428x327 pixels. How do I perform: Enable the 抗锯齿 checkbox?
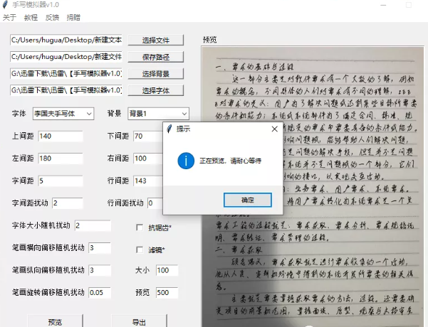pos(140,227)
